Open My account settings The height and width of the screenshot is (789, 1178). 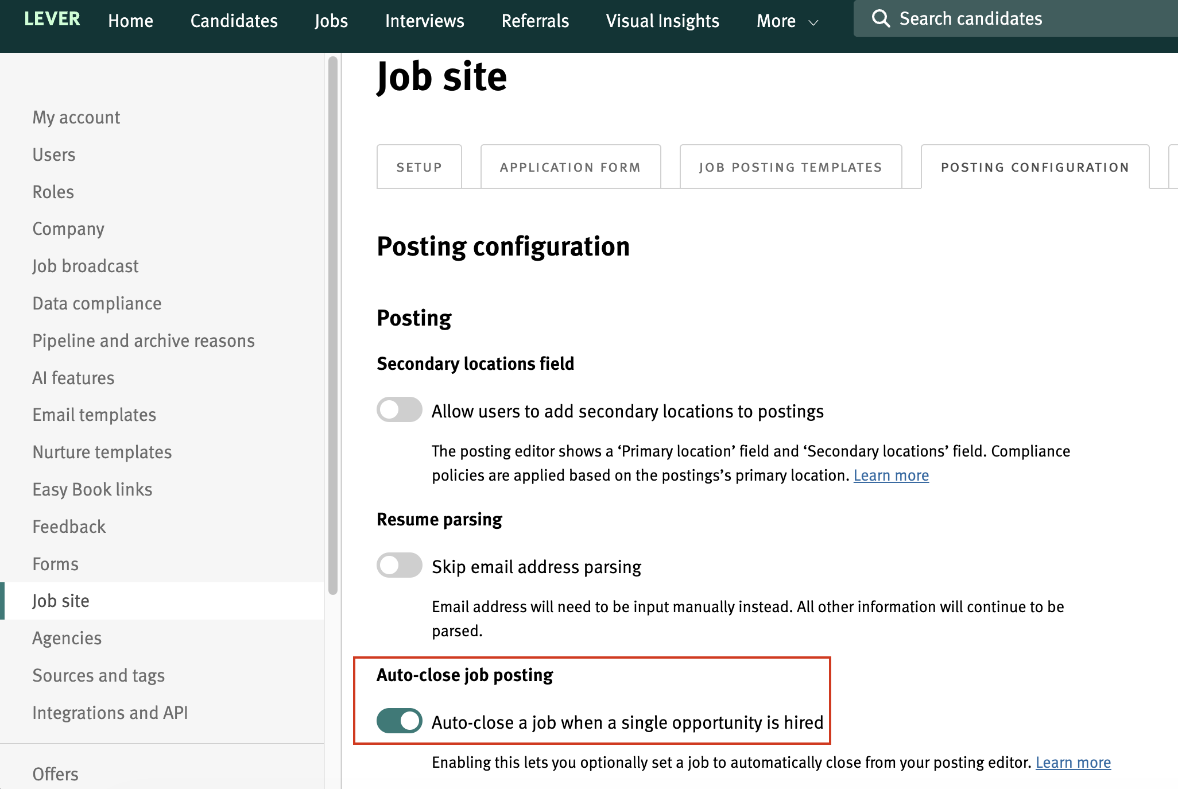click(x=76, y=117)
